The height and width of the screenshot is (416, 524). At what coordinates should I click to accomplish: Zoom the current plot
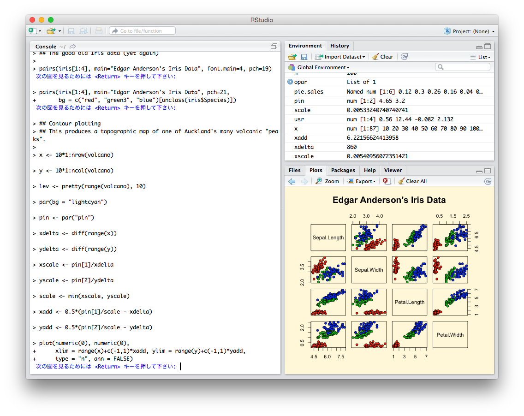click(x=327, y=181)
